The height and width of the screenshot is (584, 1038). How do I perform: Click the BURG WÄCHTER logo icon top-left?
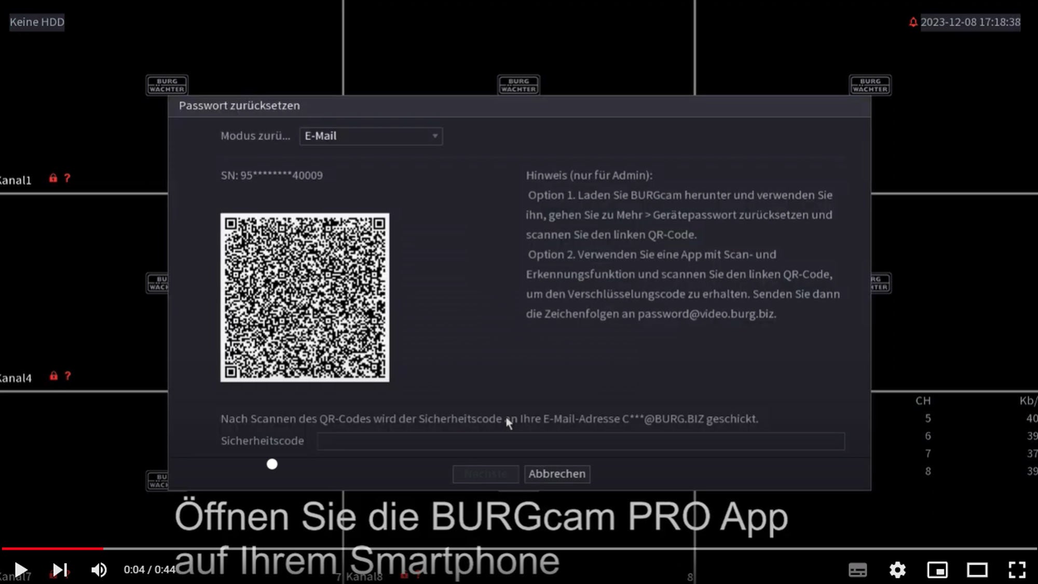click(166, 84)
